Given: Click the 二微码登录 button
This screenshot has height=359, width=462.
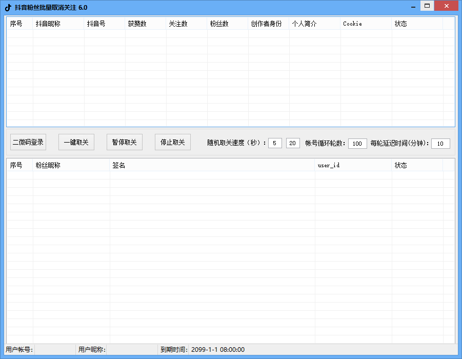Looking at the screenshot, I should (x=28, y=142).
